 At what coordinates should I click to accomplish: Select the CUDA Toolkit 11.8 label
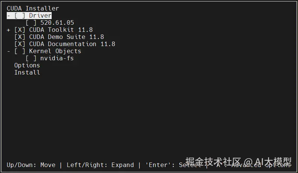tap(61, 30)
